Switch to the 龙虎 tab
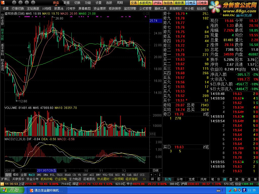The image size is (259, 194). pyautogui.click(x=192, y=179)
